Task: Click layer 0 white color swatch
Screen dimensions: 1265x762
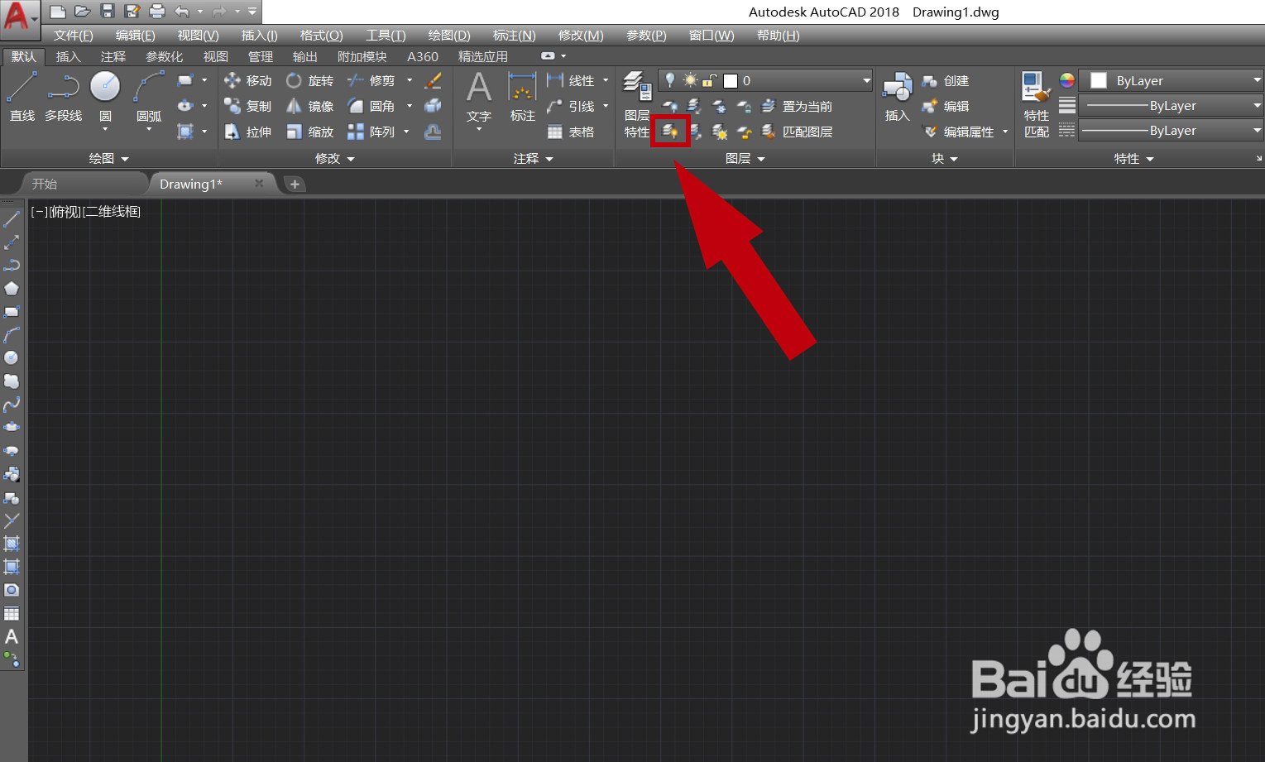Action: (731, 80)
